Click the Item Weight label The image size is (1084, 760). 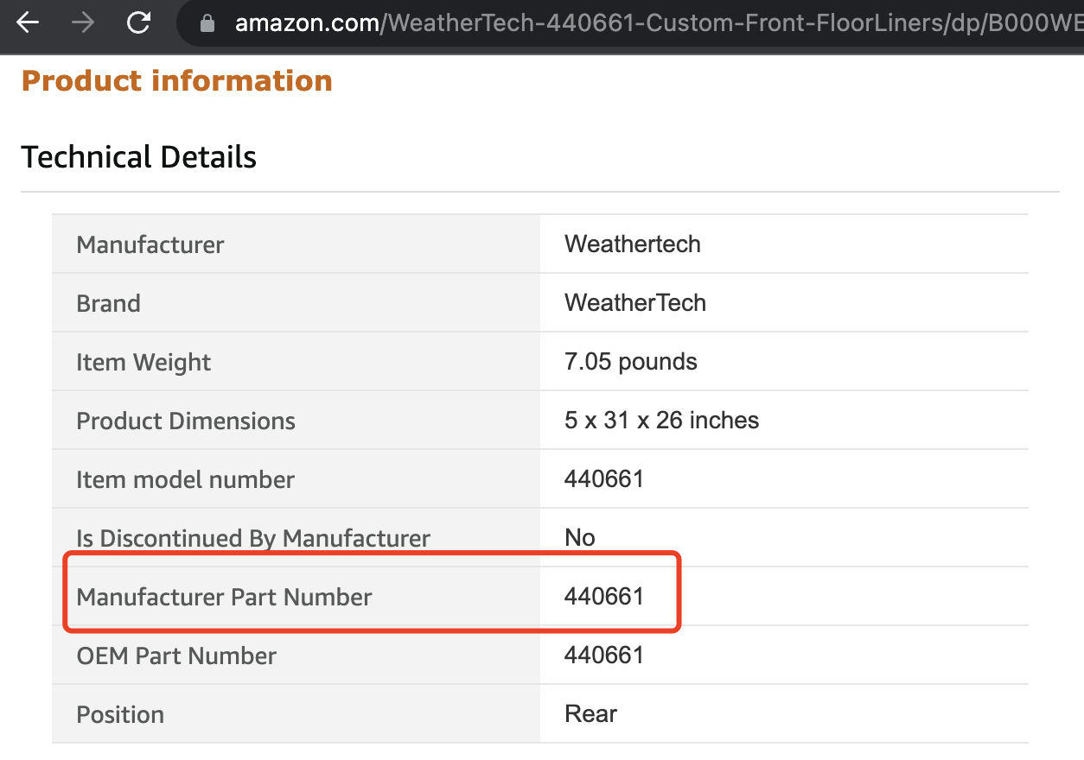143,362
